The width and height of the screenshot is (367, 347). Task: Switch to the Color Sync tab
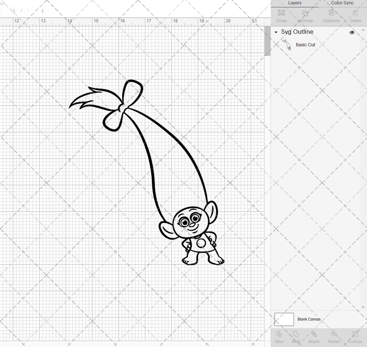coord(342,3)
